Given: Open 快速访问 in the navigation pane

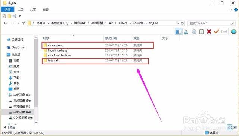Looking at the screenshot, I should tap(15, 40).
